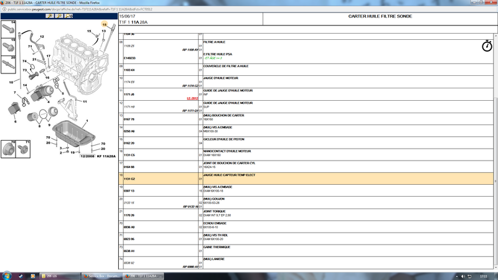This screenshot has height=280, width=498.
Task: Select bolt thumbnail numbered 19
Action: [8, 47]
